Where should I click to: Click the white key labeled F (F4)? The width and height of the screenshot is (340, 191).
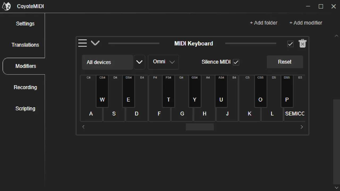pos(159,114)
